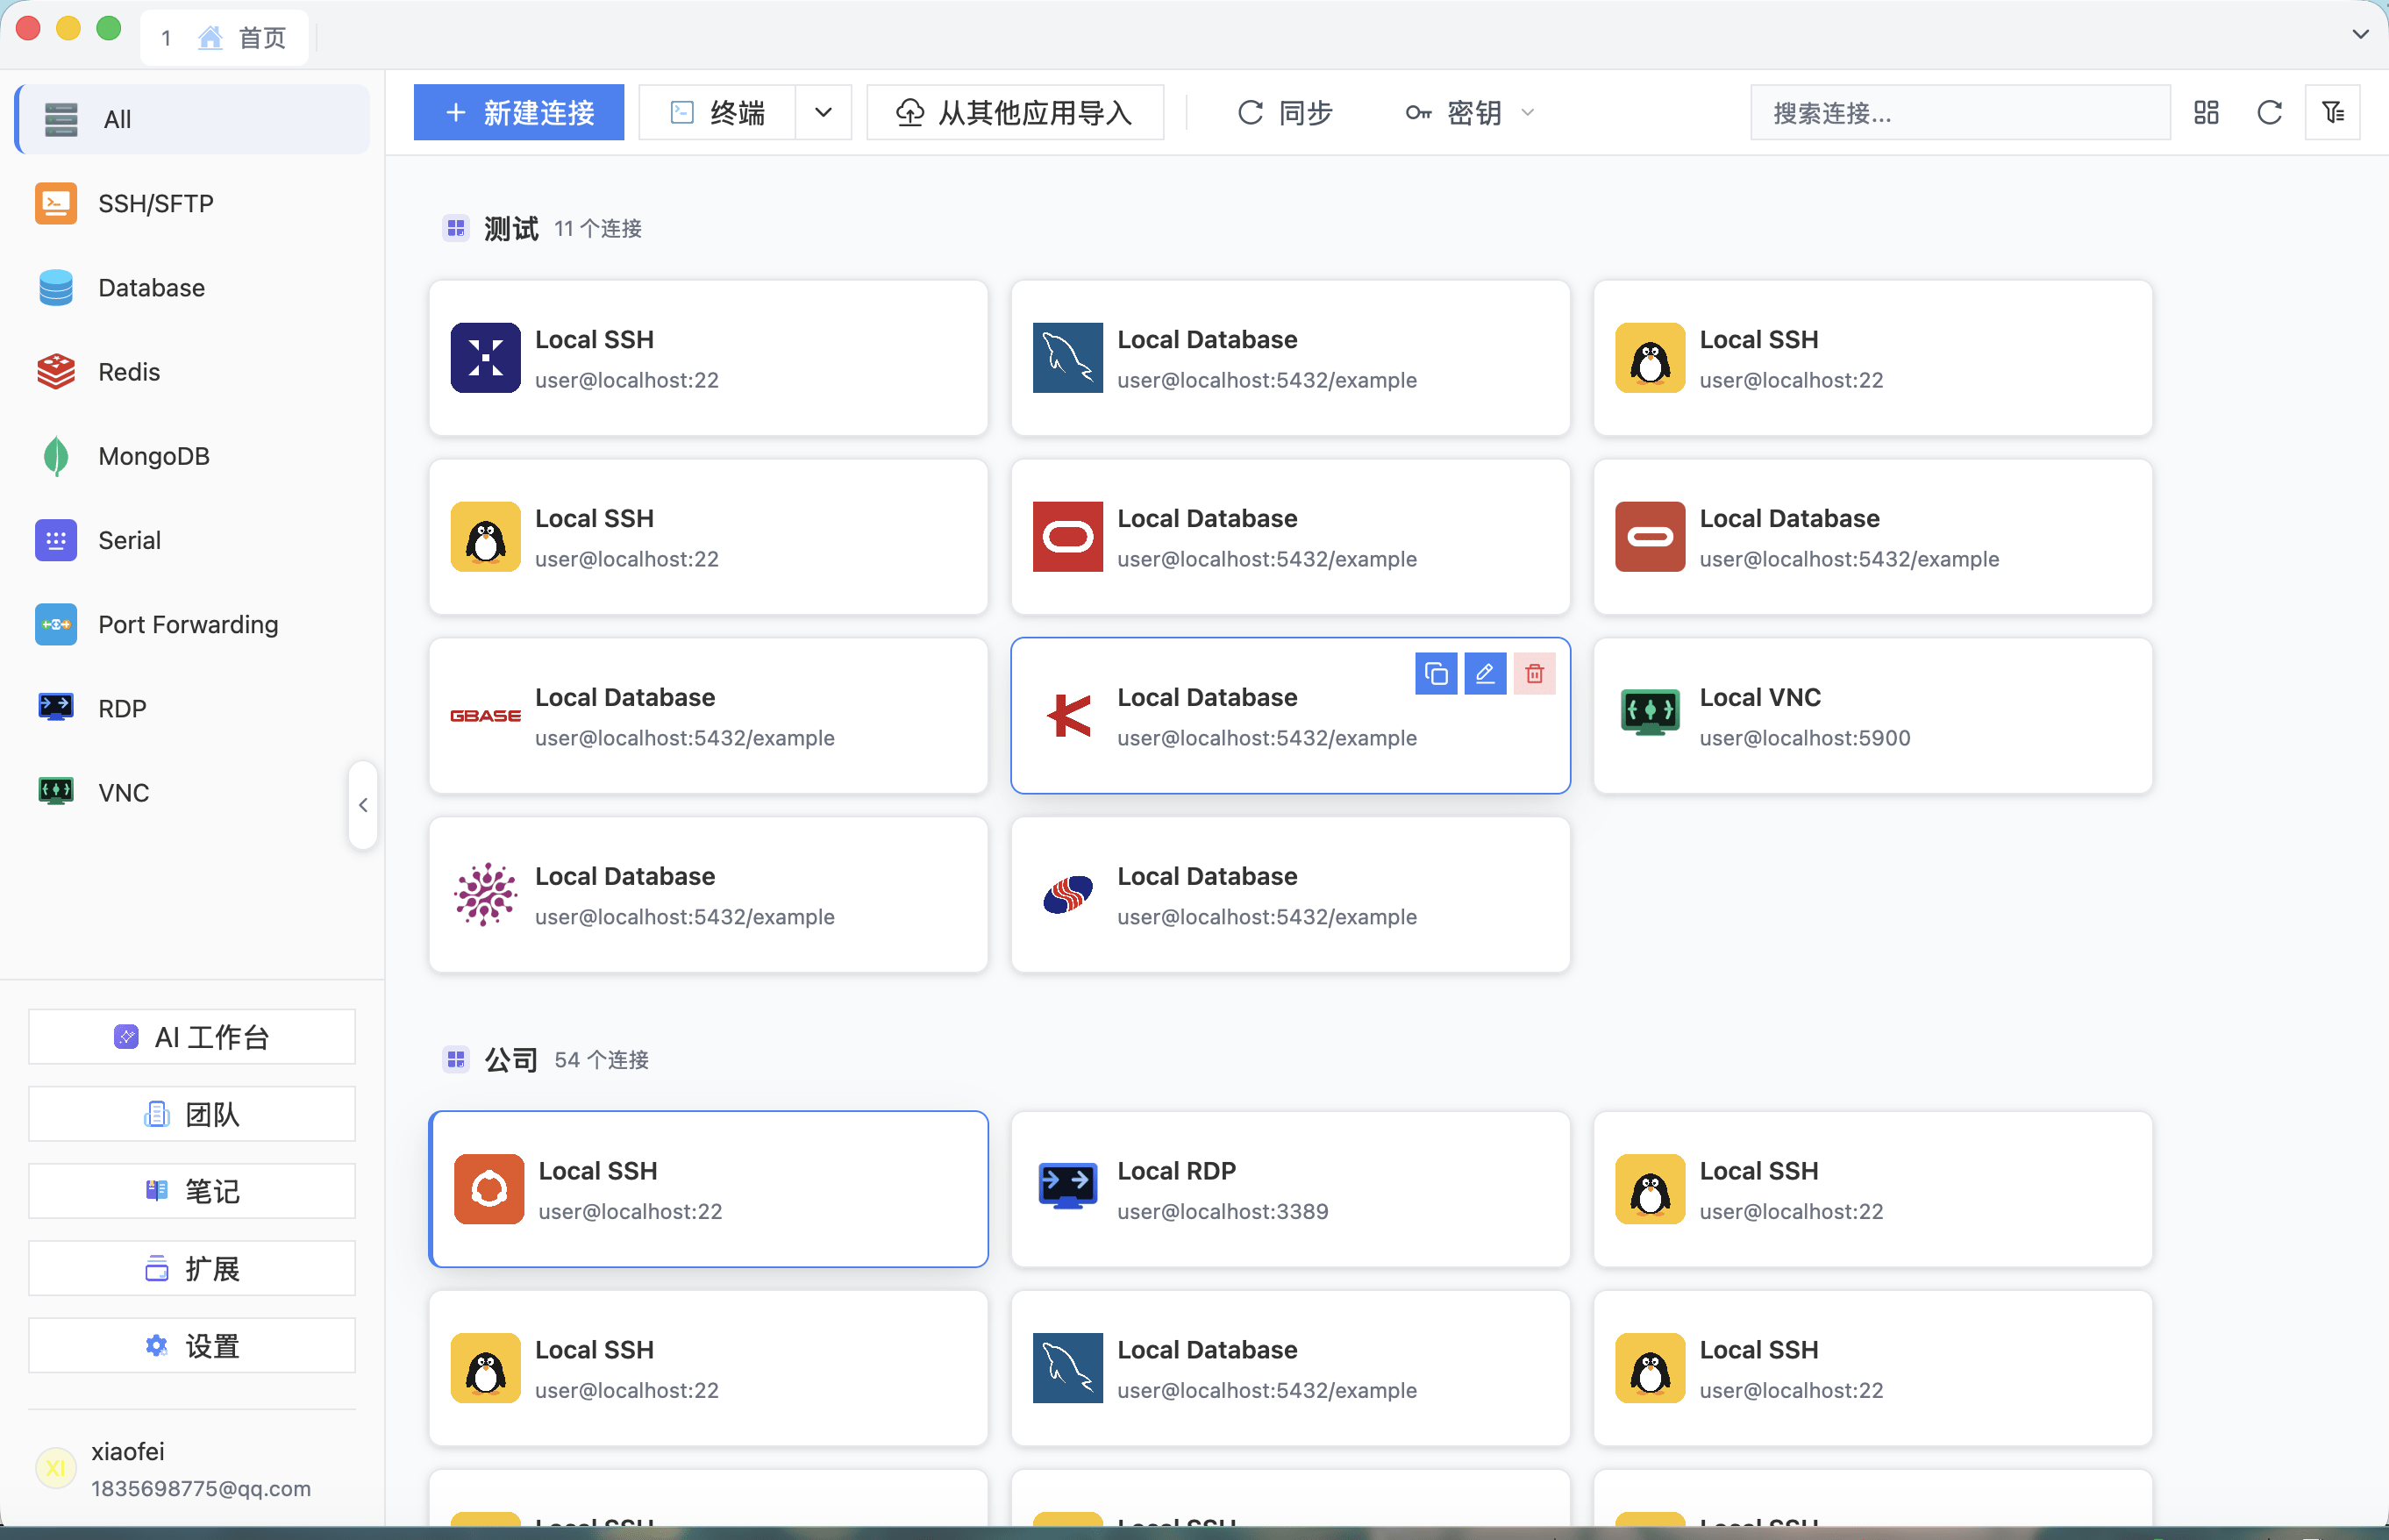This screenshot has width=2389, height=1540.
Task: Open the filter/sort icon in toolbar
Action: (x=2333, y=112)
